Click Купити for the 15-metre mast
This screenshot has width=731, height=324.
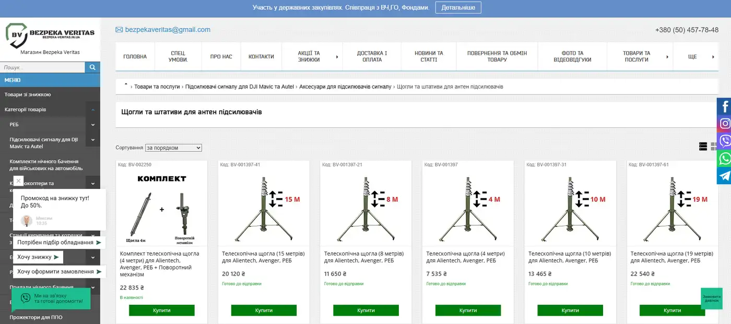click(264, 310)
